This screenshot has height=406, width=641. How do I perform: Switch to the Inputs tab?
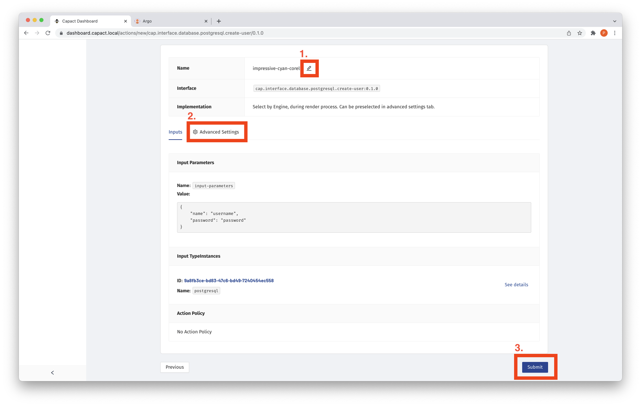click(175, 132)
